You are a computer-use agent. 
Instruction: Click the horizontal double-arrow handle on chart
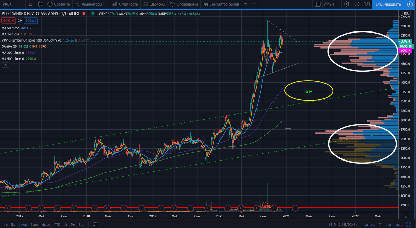pos(288,129)
